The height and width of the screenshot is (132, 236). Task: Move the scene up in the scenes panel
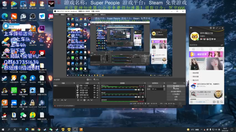click(62, 100)
